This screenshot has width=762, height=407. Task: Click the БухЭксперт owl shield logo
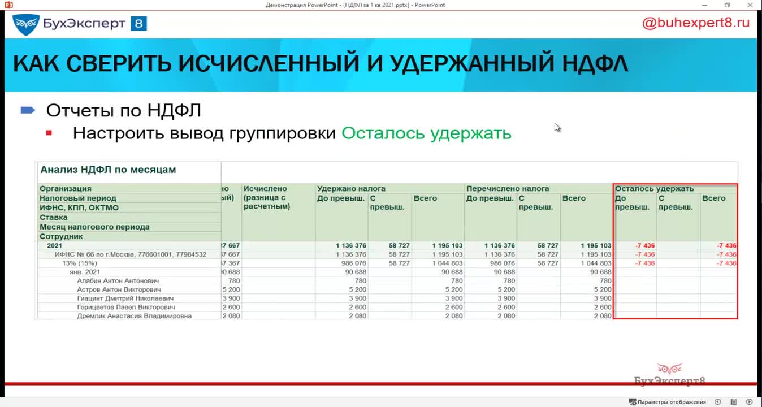[25, 24]
